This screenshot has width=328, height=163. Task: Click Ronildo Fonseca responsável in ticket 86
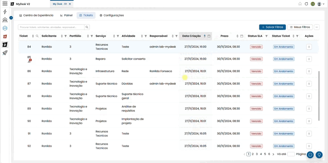point(160,71)
